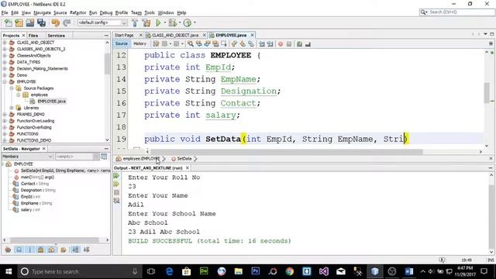Open the Tools menu
The image size is (496, 279).
[x=150, y=12]
